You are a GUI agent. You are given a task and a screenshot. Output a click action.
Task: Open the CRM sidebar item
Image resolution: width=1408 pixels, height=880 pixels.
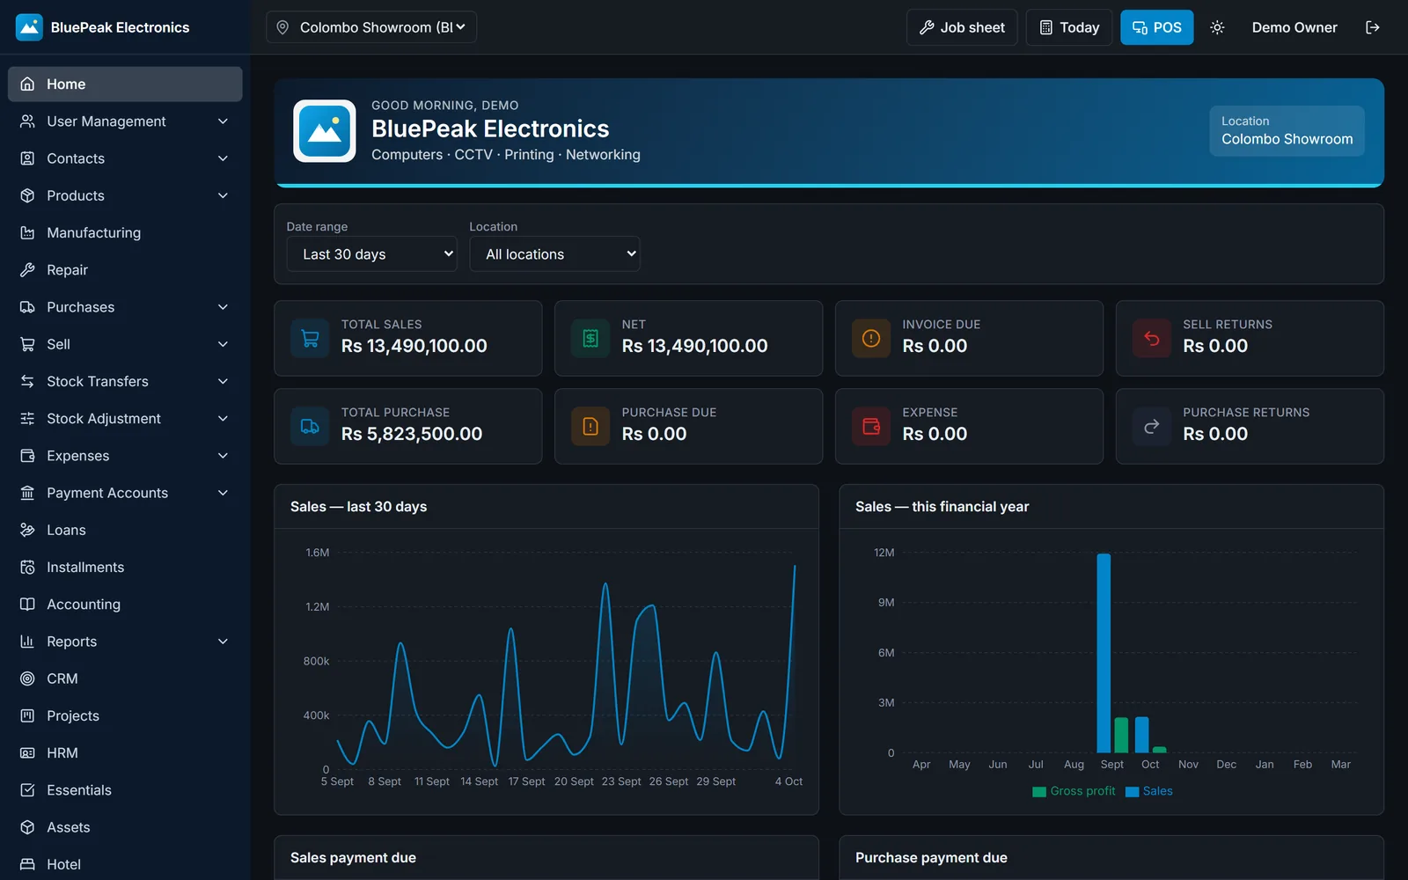[125, 678]
